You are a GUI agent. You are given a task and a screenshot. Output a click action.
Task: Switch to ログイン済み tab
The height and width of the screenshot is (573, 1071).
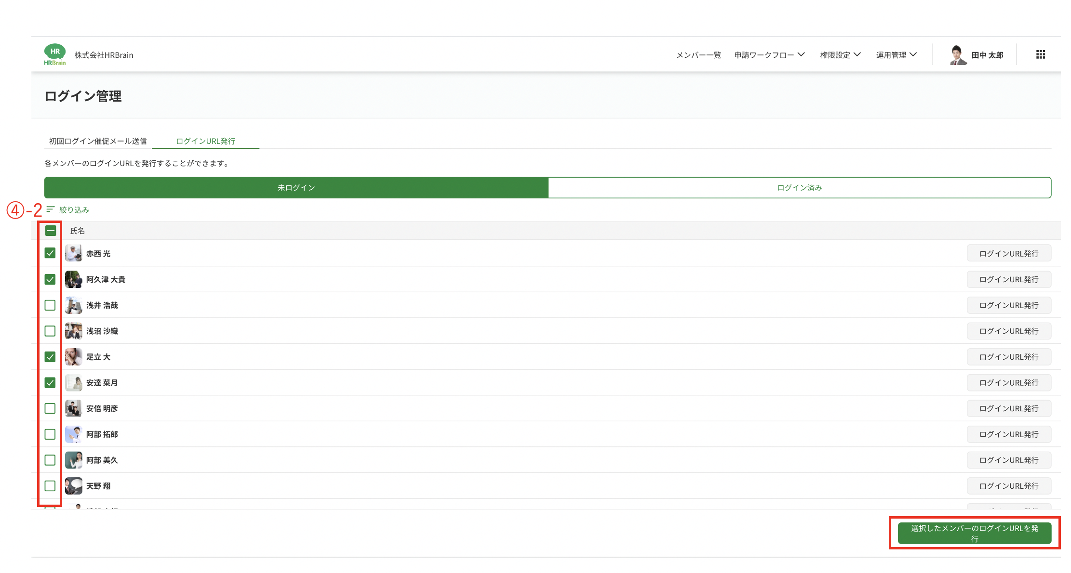(799, 188)
